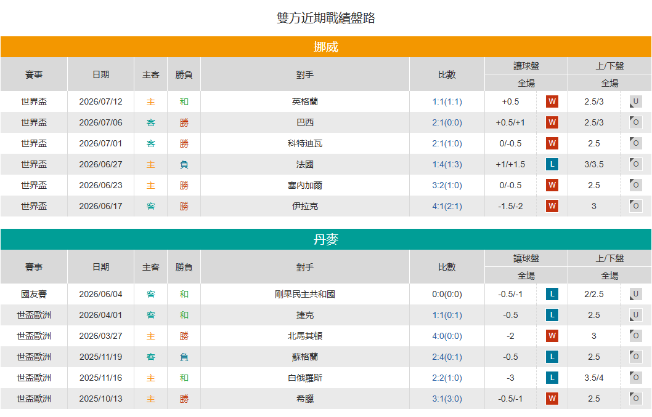This screenshot has height=417, width=652.
Task: Open the 2:2(1:0) score link against 白俄羅斯
Action: click(447, 378)
